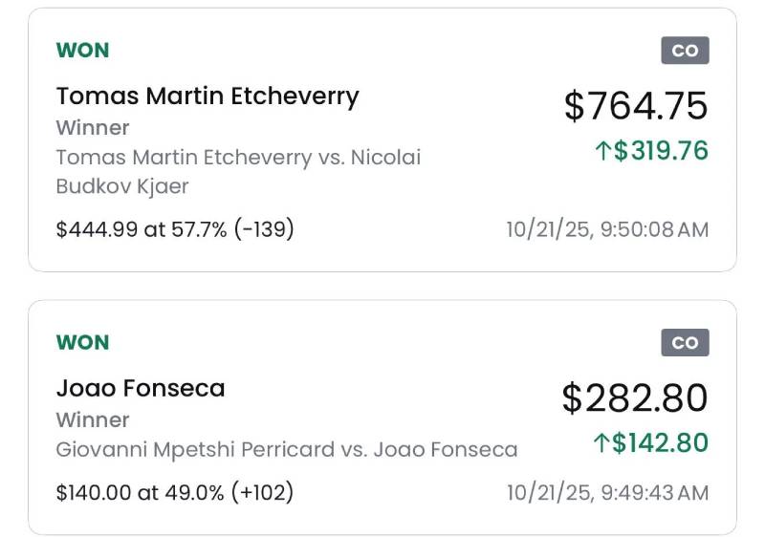Select WON status on Fonseca bet
This screenshot has height=537, width=765.
coord(83,342)
